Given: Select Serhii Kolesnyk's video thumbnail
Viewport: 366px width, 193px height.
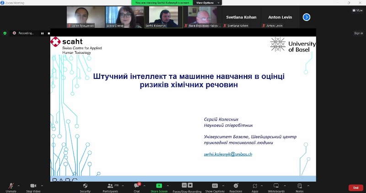Looking at the screenshot, I should (x=164, y=17).
